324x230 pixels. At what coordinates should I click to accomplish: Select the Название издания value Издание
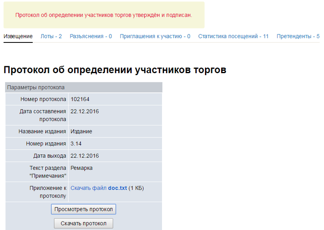81,131
